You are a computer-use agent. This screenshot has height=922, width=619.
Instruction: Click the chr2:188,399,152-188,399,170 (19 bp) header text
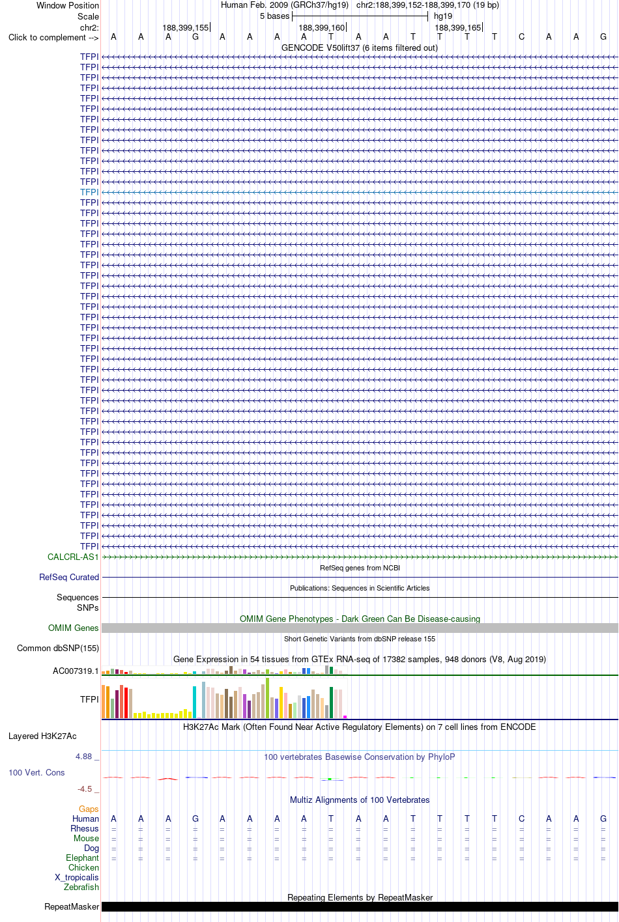(x=427, y=5)
